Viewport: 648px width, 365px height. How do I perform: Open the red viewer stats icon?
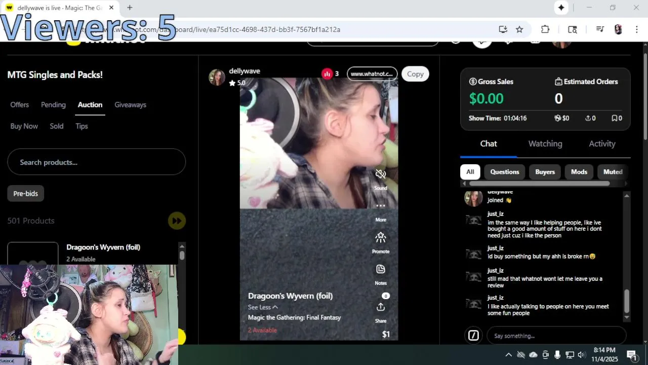327,74
